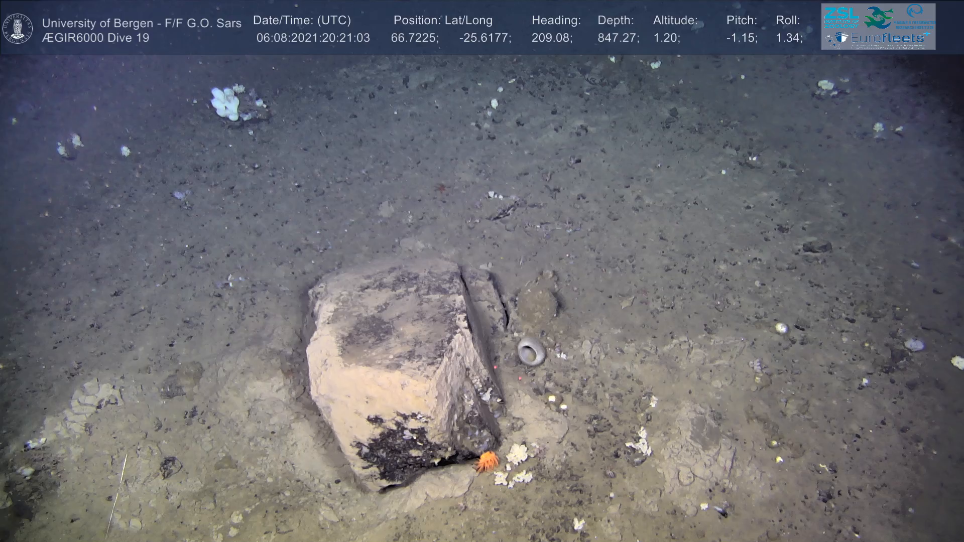
Task: Click the Marine & Freshwater Research Institute logo
Action: click(915, 17)
